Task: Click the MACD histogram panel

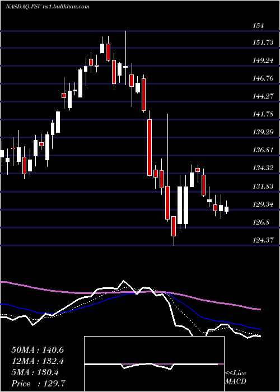Action: 154,364
